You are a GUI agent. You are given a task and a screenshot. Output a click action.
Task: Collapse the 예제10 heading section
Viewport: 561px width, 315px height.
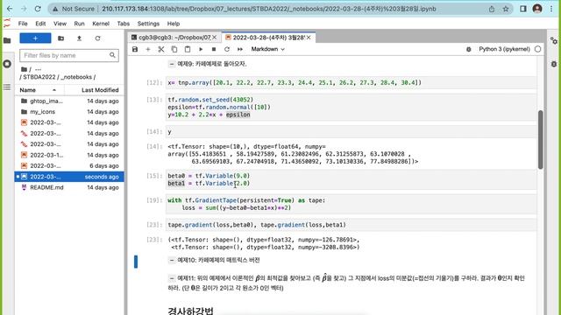coord(172,260)
